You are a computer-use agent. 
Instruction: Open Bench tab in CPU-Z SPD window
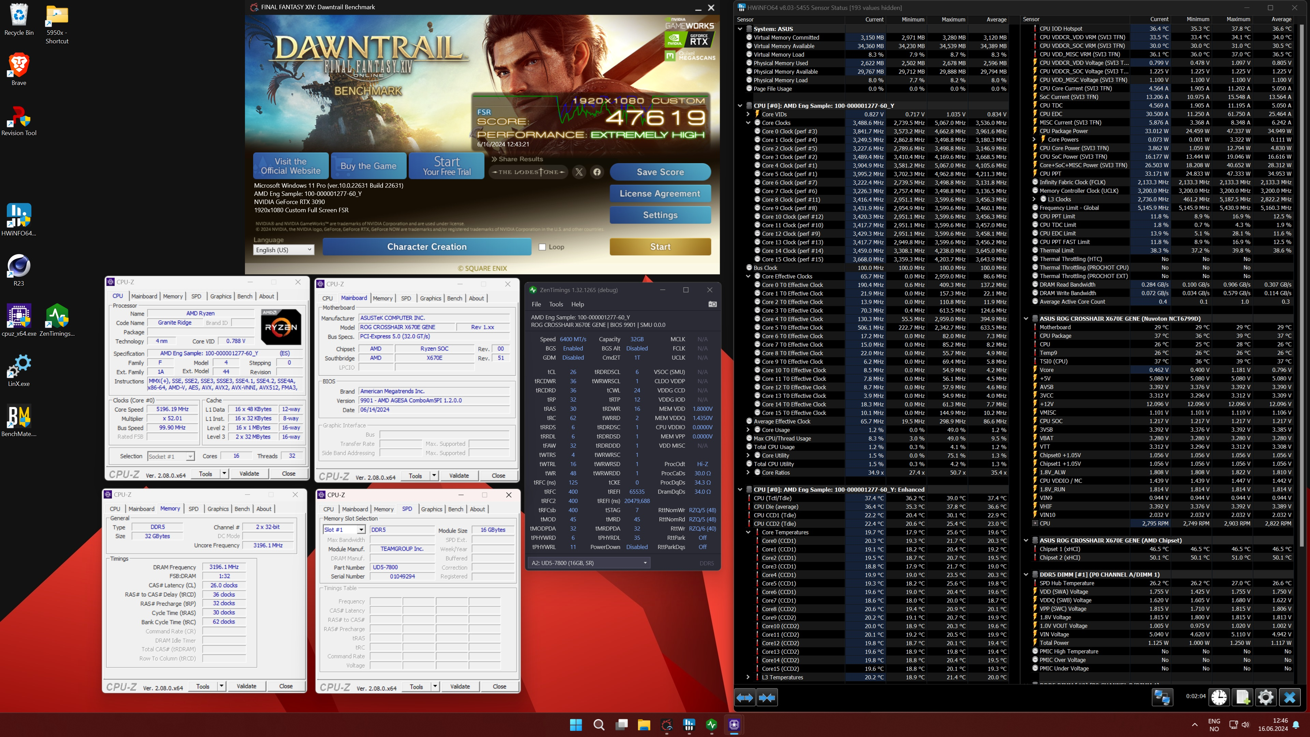(455, 509)
